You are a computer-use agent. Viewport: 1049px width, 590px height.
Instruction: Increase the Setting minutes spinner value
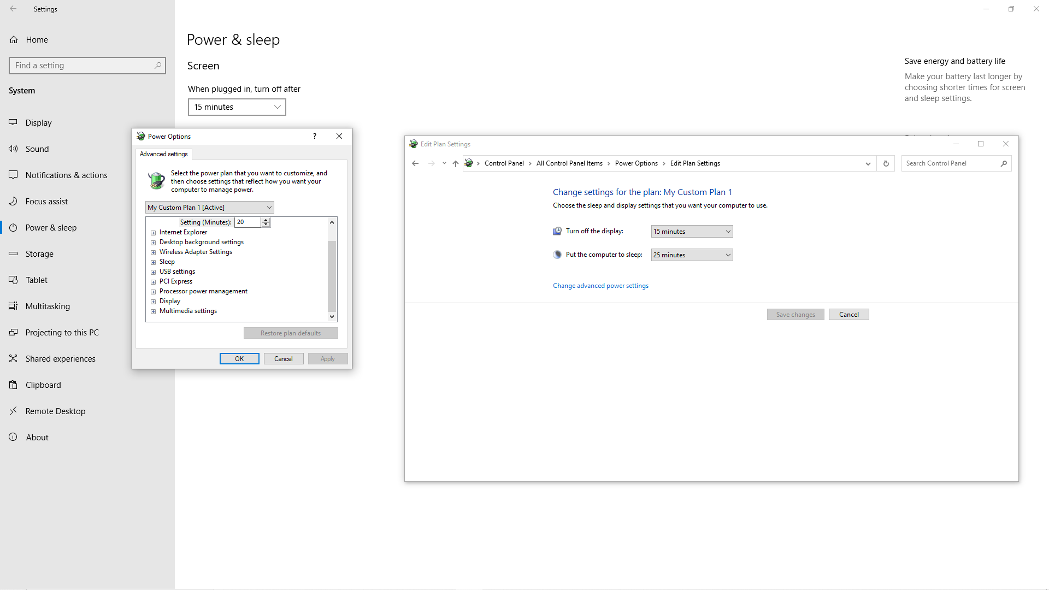[266, 220]
